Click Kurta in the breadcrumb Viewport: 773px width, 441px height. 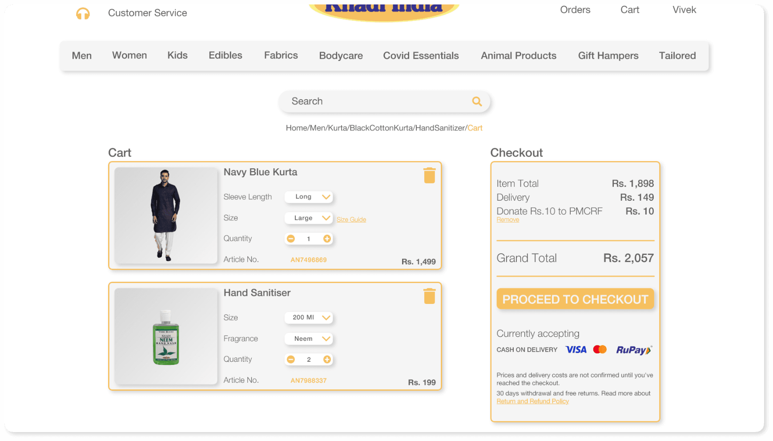click(x=338, y=128)
